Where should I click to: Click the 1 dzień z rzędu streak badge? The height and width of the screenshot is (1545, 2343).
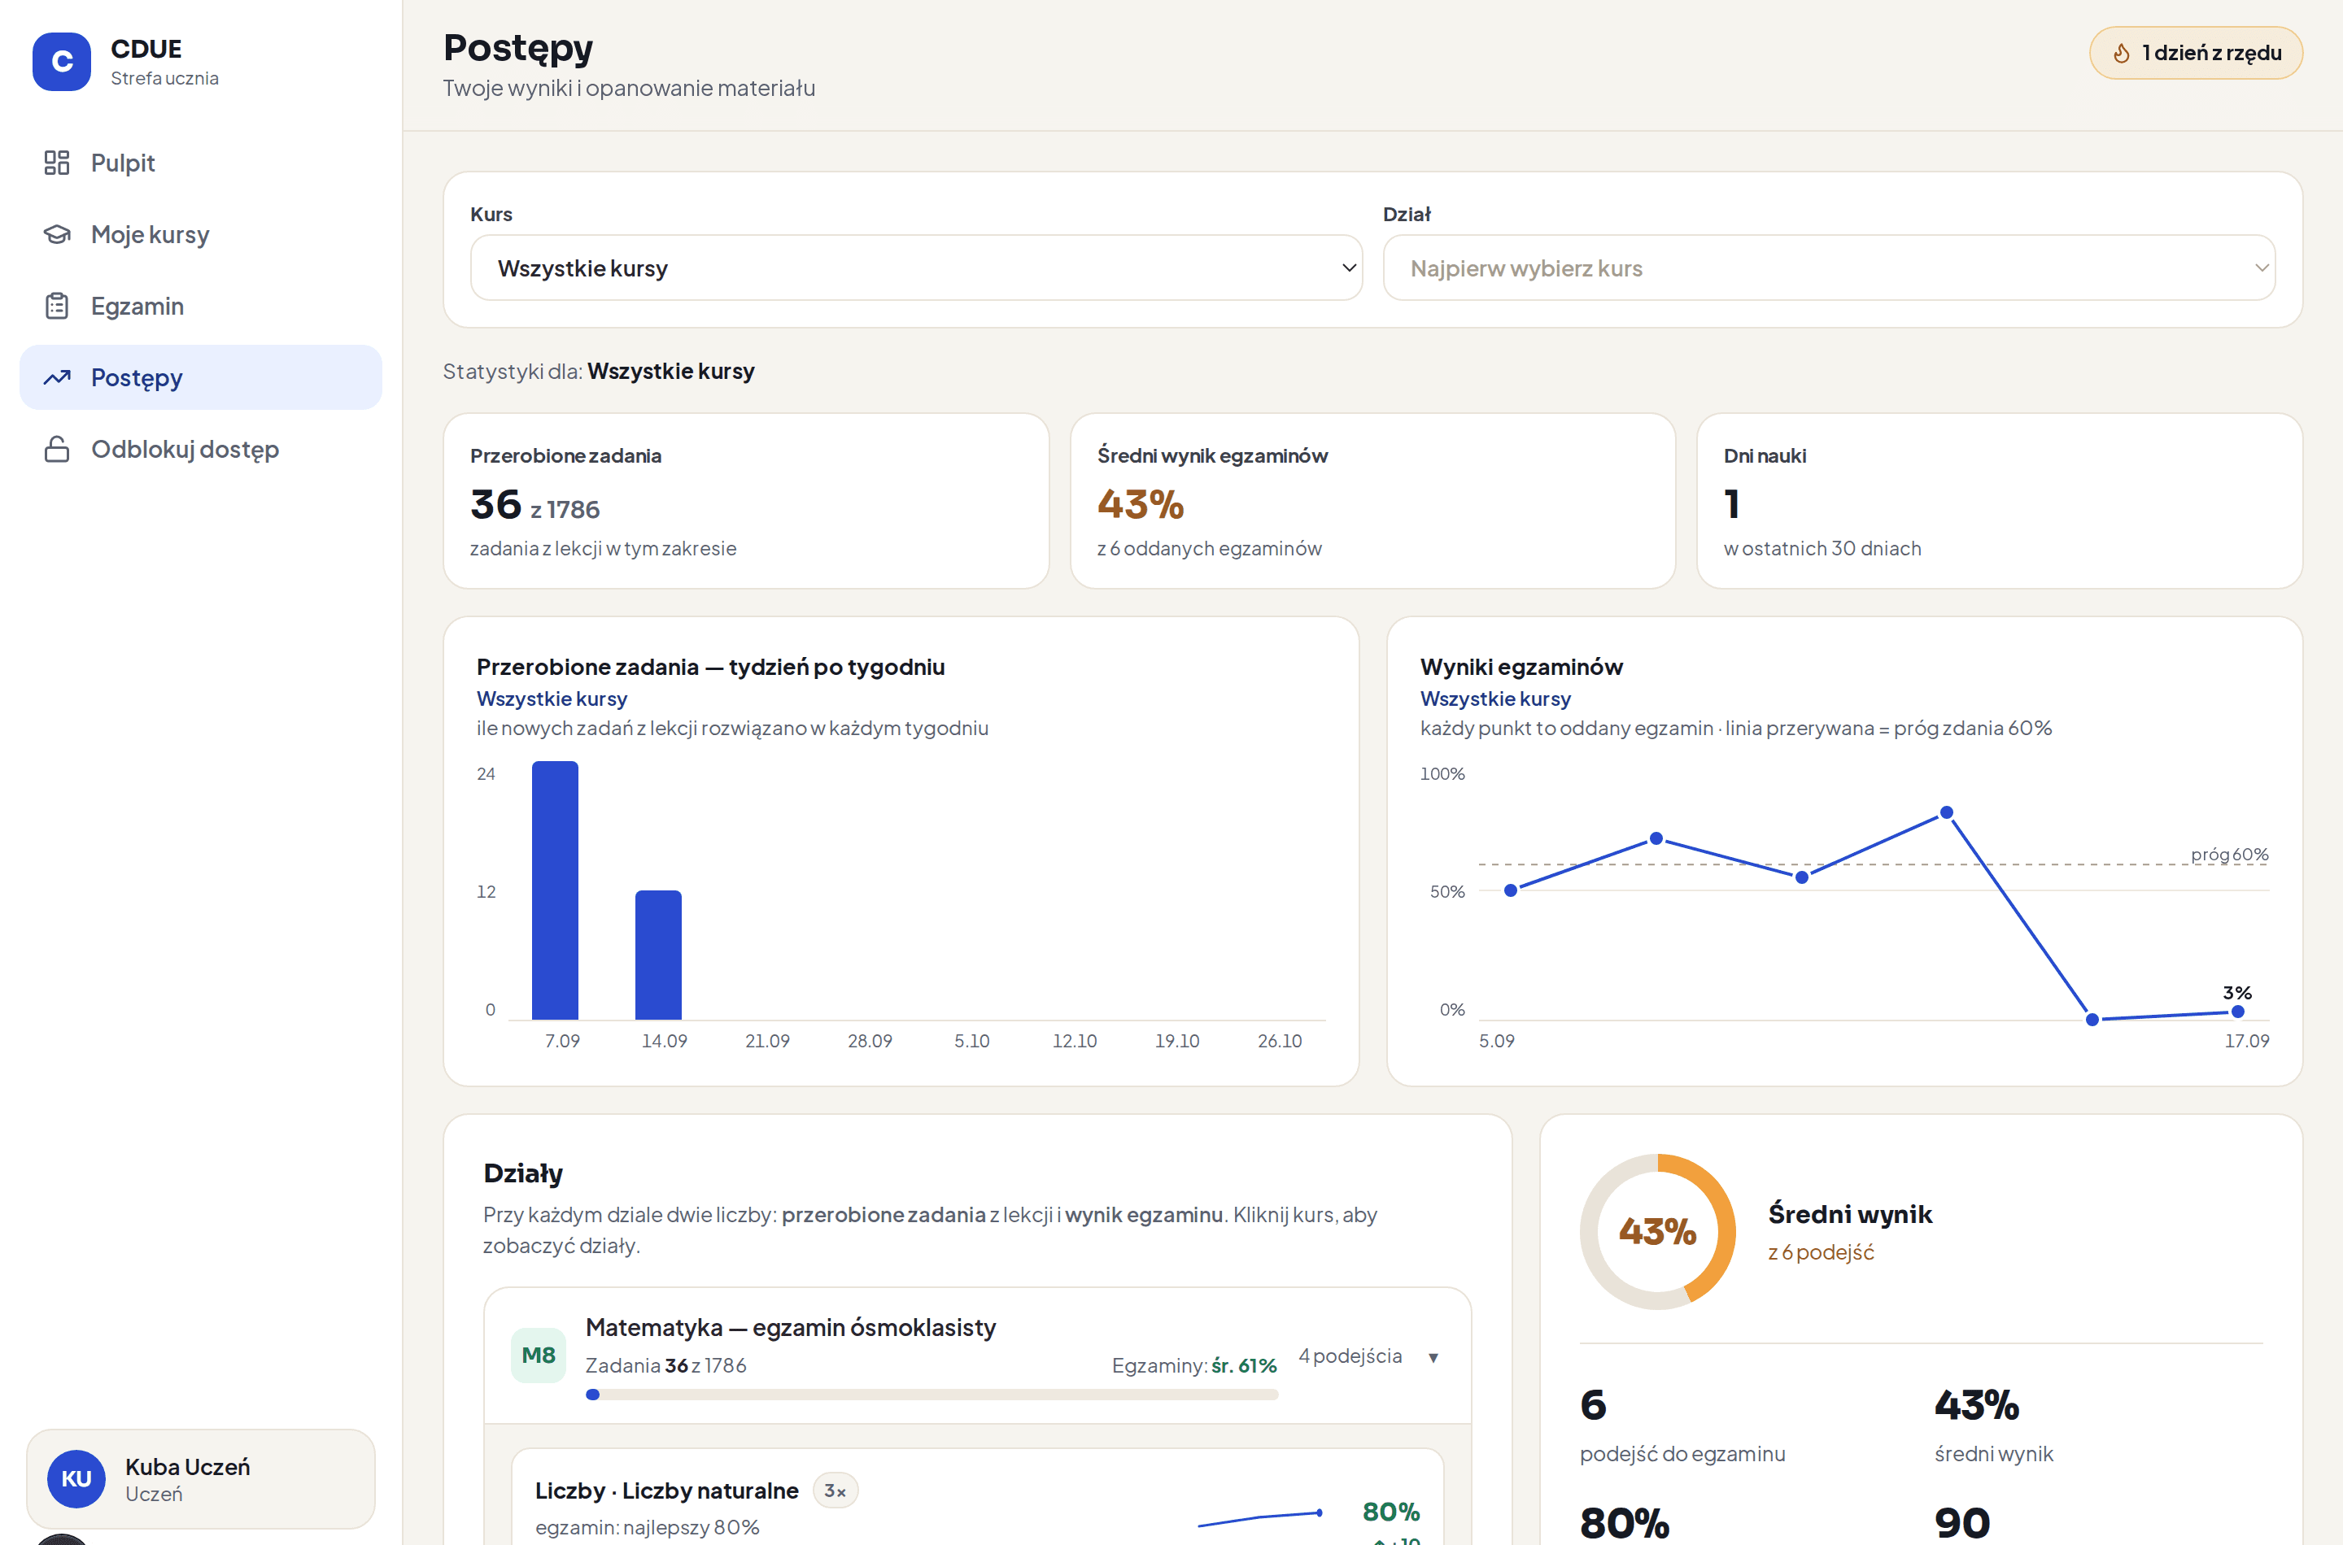(2196, 53)
